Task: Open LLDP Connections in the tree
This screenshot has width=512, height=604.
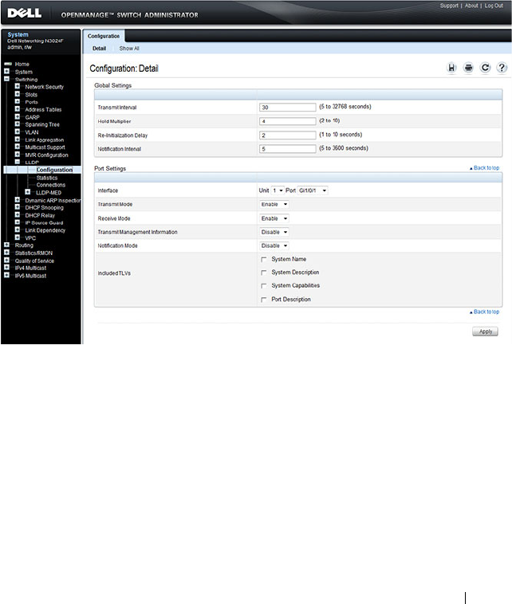Action: click(x=51, y=185)
